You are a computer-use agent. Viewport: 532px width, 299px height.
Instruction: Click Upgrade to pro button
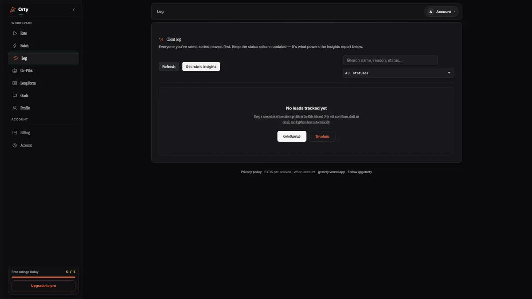(x=43, y=286)
